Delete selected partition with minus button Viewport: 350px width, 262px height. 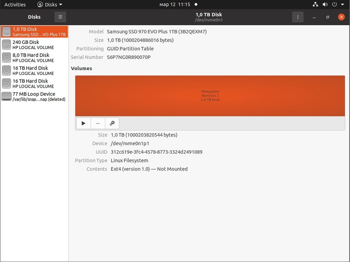pos(98,123)
